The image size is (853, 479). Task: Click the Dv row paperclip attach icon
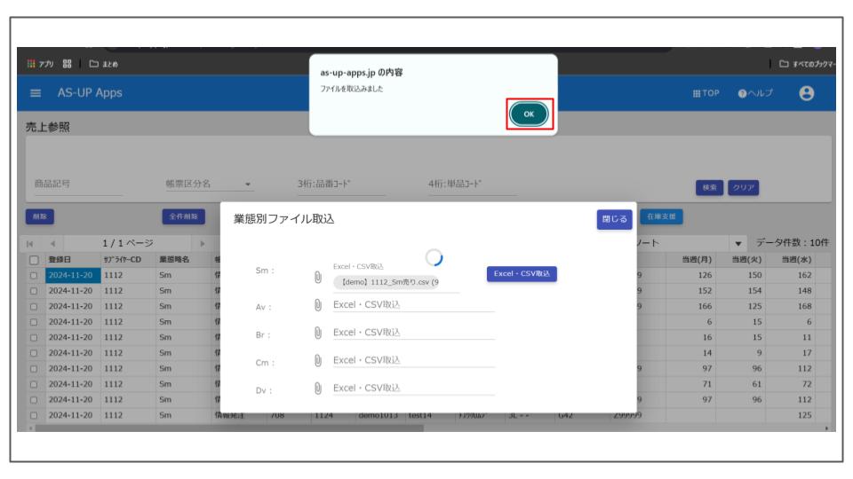point(318,388)
